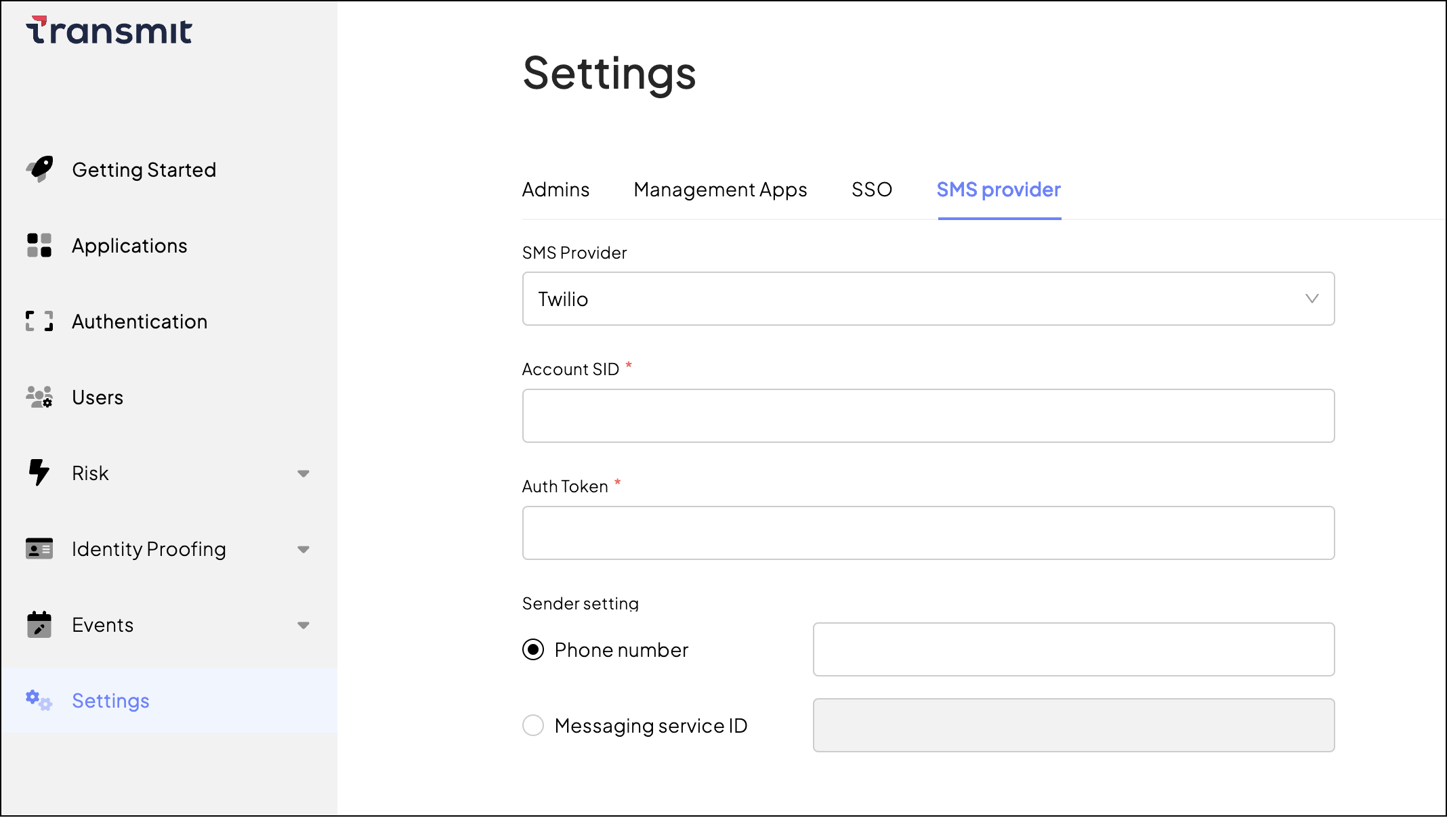
Task: Expand the Risk submenu arrow
Action: [x=303, y=473]
